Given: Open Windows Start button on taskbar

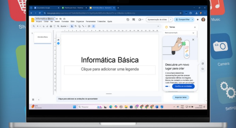Looking at the screenshot, I should click(74, 107).
